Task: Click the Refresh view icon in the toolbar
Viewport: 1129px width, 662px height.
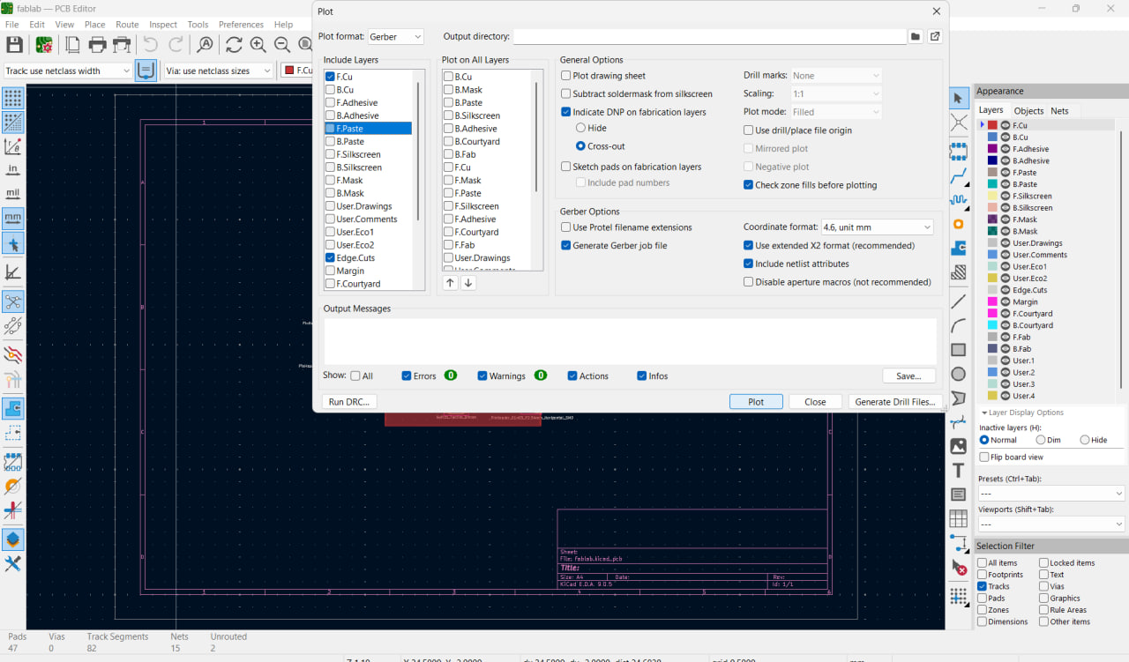Action: 234,44
